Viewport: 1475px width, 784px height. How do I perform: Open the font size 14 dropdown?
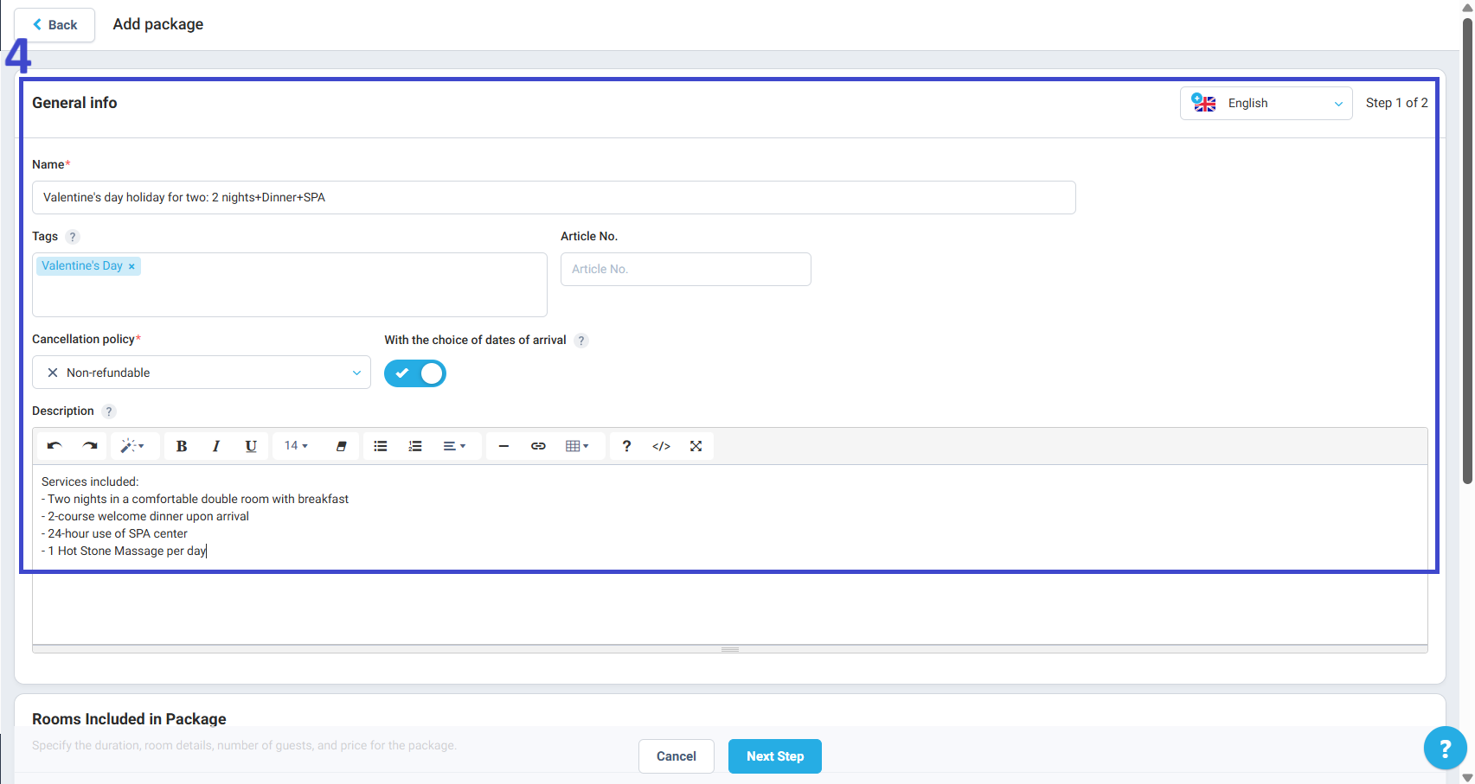(x=297, y=446)
